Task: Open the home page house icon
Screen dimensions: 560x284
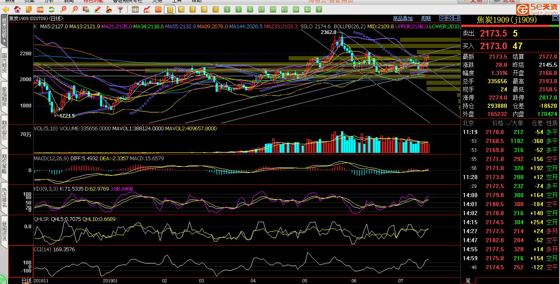Action: 17,9
